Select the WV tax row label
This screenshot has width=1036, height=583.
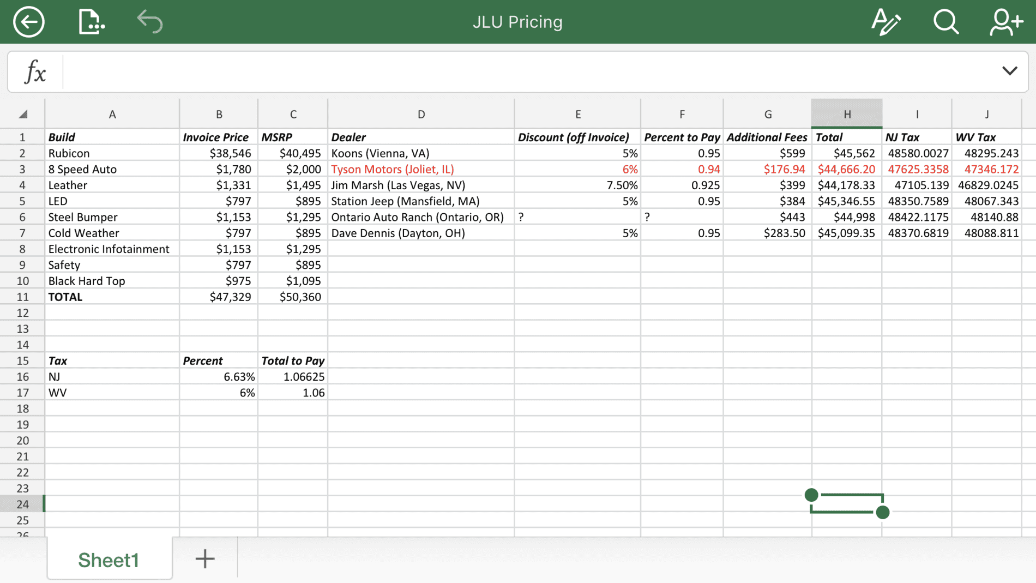(x=112, y=393)
